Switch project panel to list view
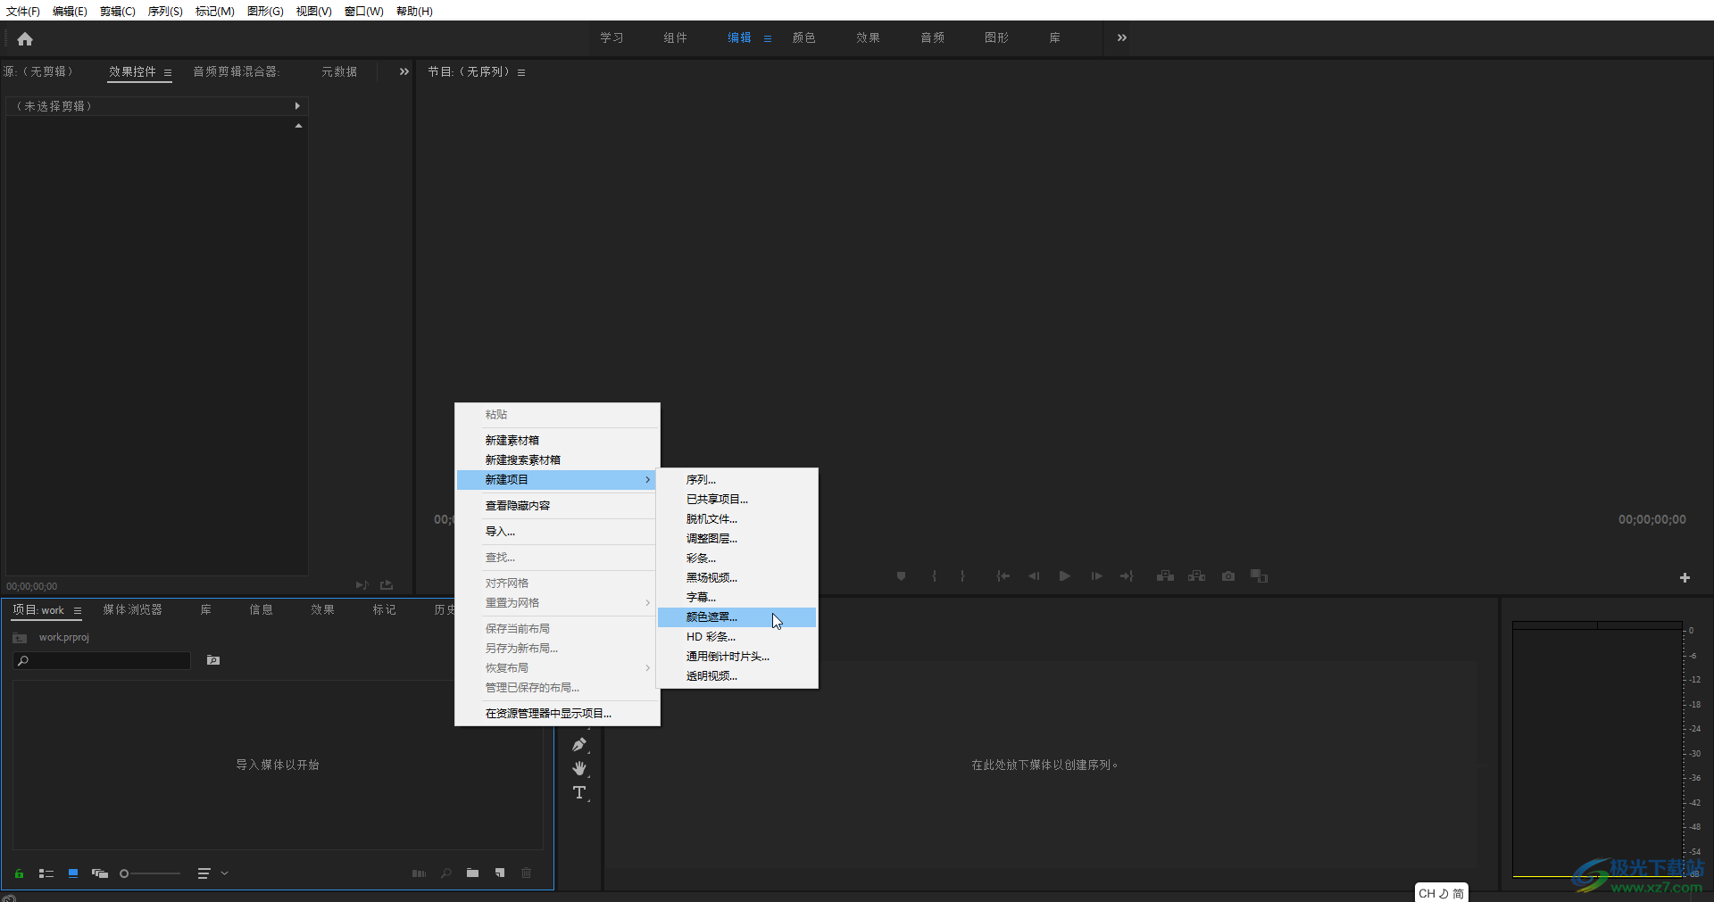 click(x=46, y=873)
